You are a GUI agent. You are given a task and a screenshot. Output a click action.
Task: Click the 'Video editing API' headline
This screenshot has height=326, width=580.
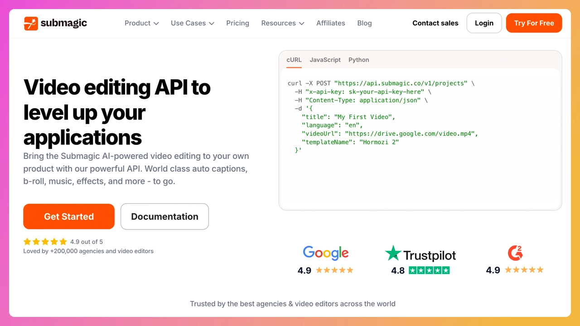pyautogui.click(x=117, y=112)
